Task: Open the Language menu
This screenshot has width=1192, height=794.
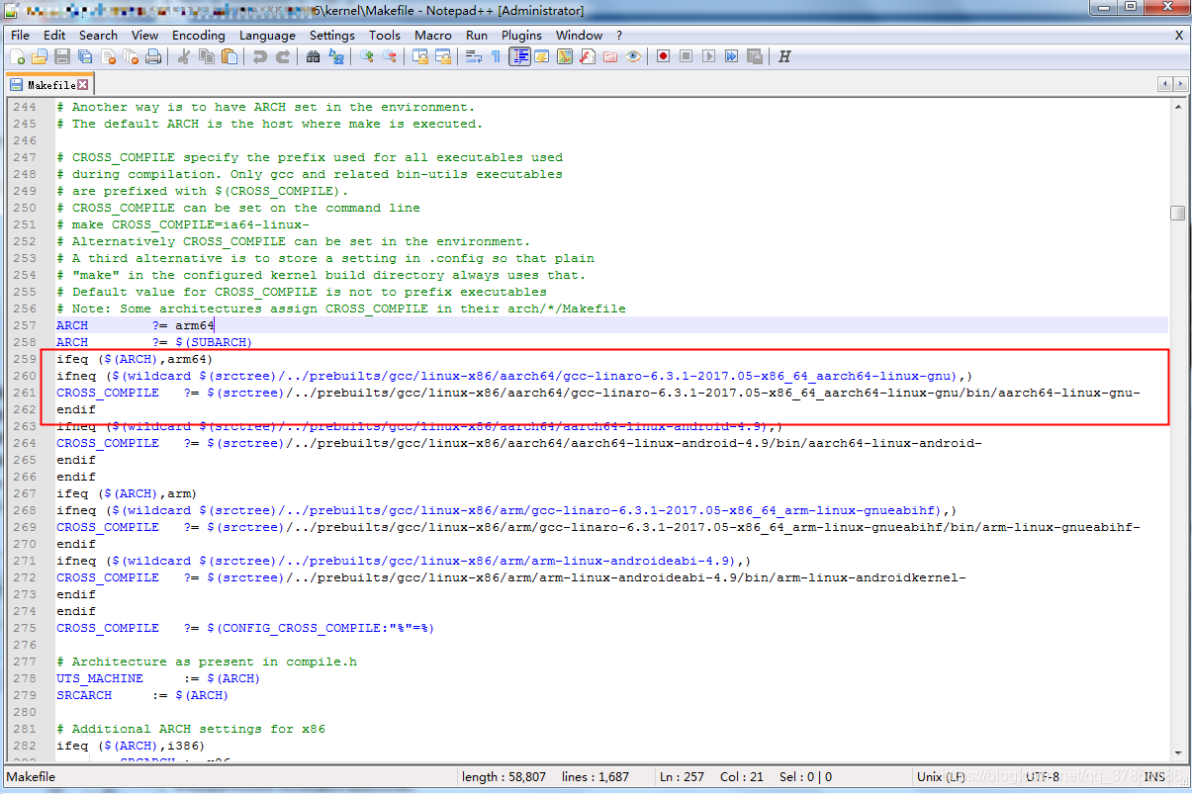Action: click(x=267, y=35)
